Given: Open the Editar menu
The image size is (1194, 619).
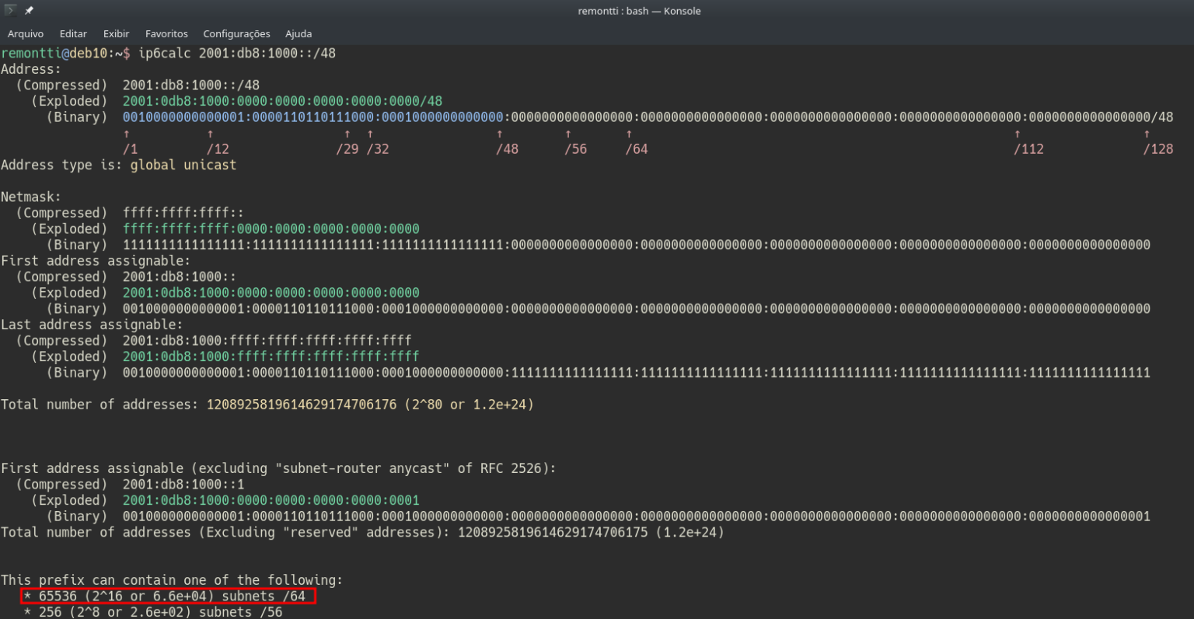Looking at the screenshot, I should click(73, 34).
